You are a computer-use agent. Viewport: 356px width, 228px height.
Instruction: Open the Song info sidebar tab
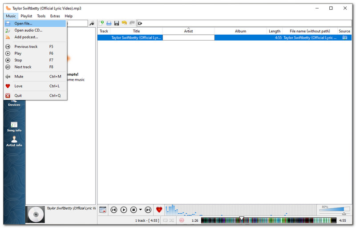(14, 127)
